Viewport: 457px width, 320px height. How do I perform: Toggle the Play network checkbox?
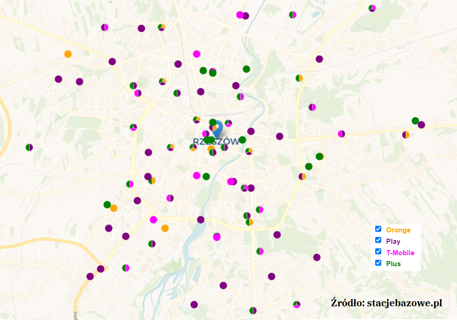click(x=378, y=240)
